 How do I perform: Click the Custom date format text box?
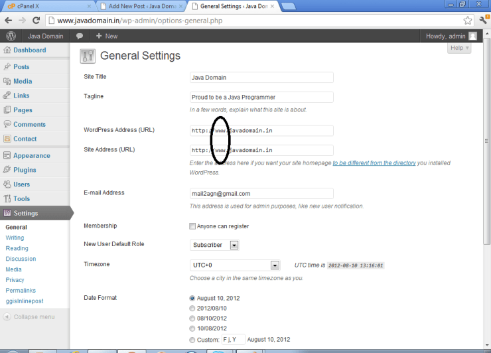pyautogui.click(x=234, y=340)
